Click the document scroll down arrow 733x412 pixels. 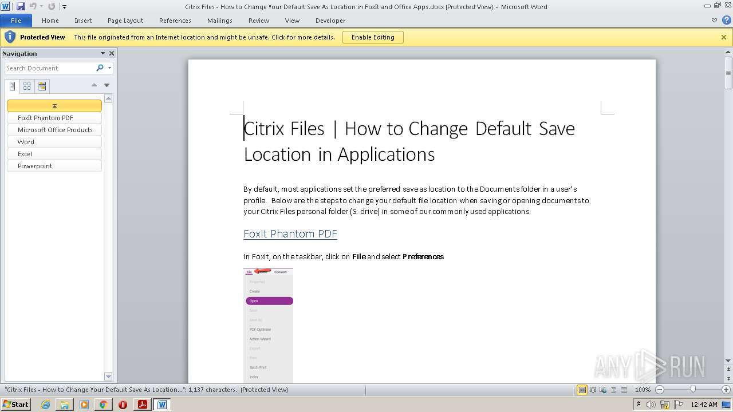[x=728, y=361]
